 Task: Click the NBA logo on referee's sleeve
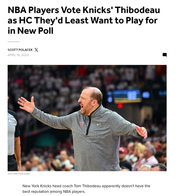[10, 122]
